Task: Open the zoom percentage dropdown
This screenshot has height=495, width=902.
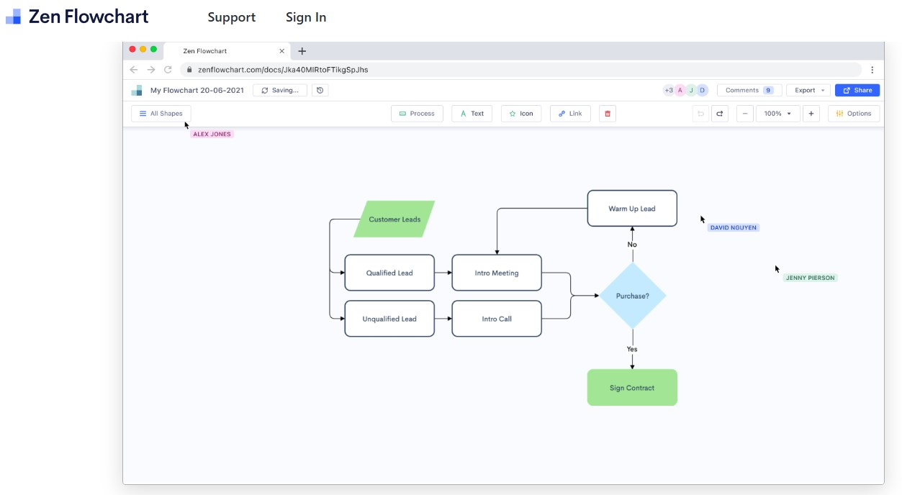Action: click(777, 113)
